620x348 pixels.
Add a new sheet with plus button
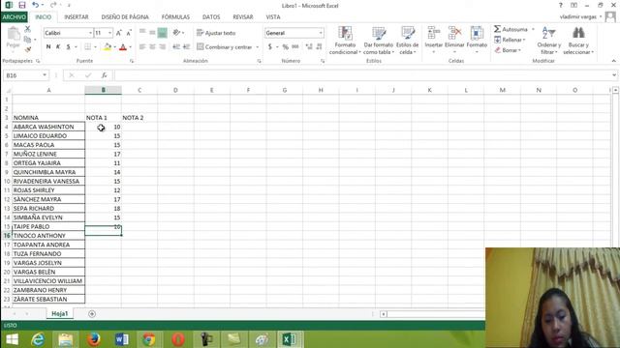92,314
